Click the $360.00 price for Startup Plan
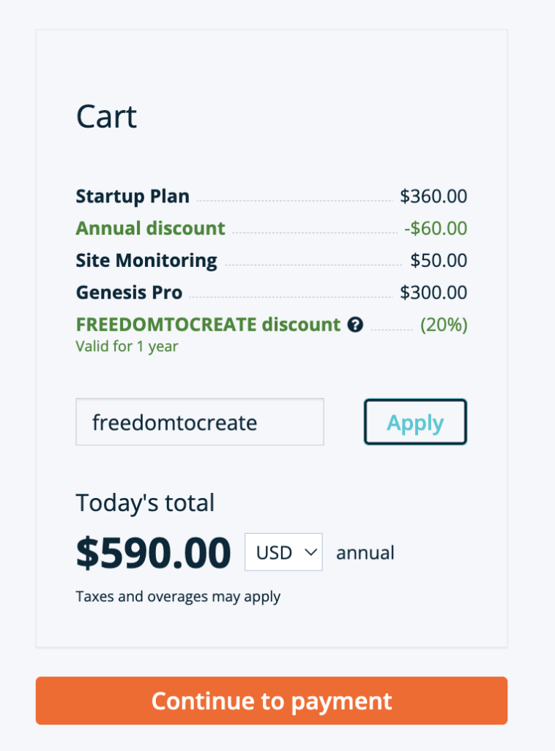 (434, 196)
